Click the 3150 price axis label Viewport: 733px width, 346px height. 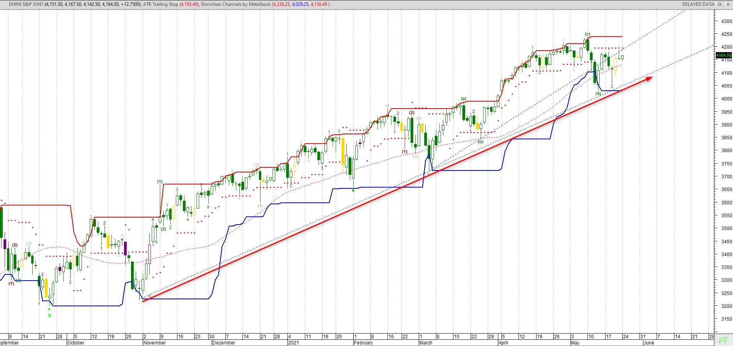(x=726, y=319)
